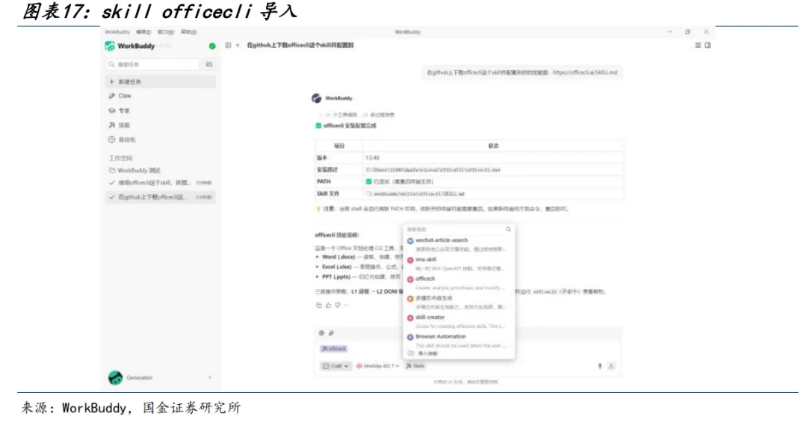Open the task starting with 使用officecli这个skill
The width and height of the screenshot is (807, 422).
(161, 183)
